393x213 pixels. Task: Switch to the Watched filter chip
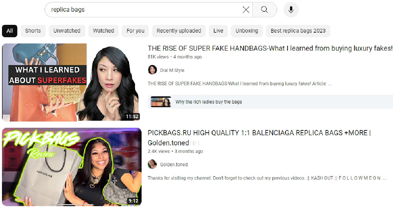point(103,31)
